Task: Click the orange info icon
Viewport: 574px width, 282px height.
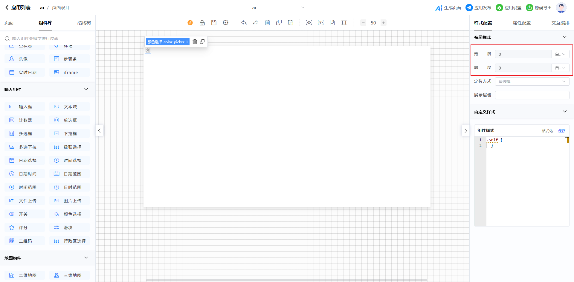Action: [x=190, y=23]
